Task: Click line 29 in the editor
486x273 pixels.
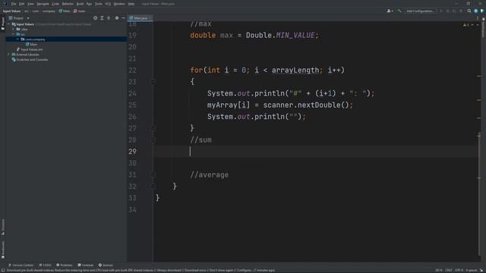Action: 316,152
